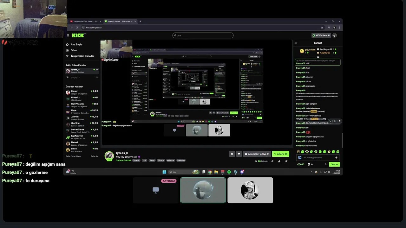Bookmark this page with the star

322,28
